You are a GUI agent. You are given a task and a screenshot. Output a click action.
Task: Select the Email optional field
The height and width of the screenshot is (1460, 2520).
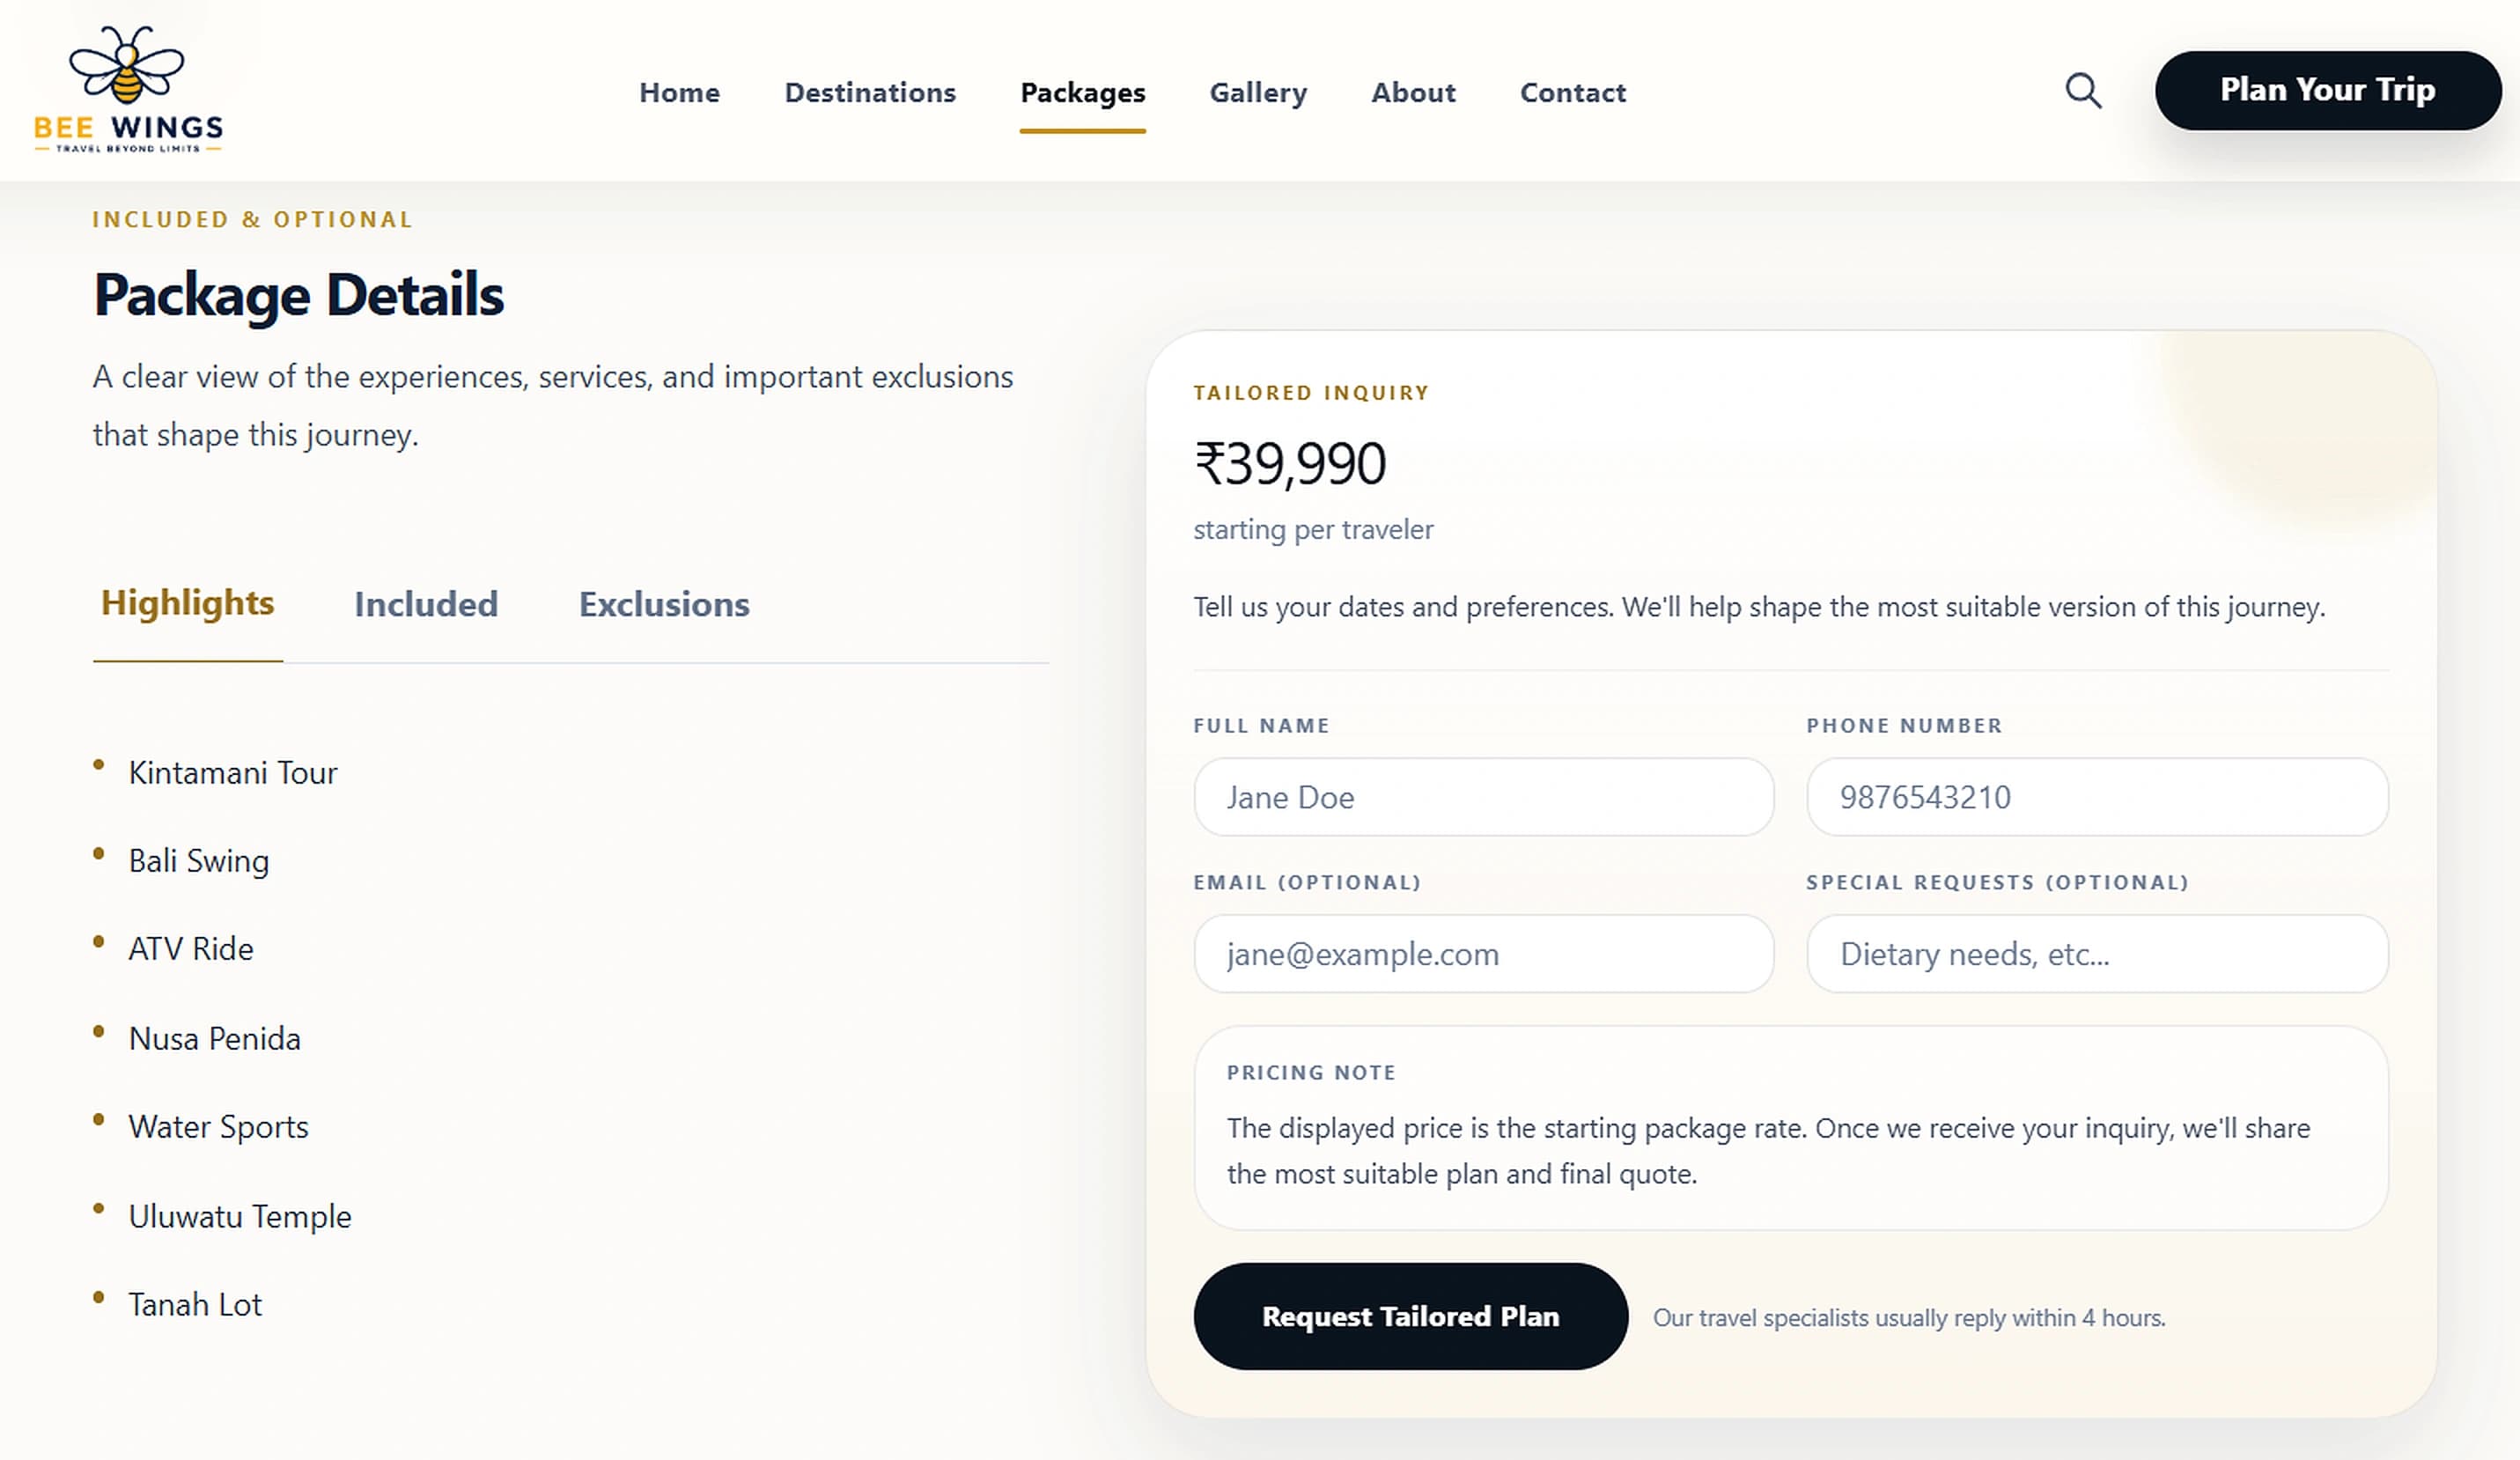[1484, 954]
